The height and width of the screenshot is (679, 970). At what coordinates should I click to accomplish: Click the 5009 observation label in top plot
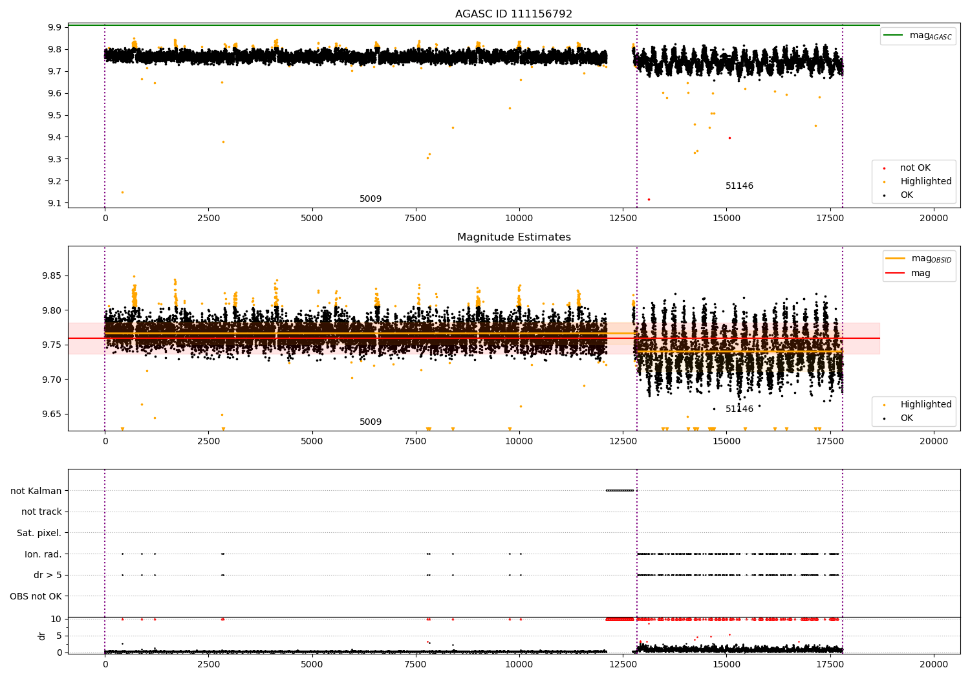coord(371,199)
